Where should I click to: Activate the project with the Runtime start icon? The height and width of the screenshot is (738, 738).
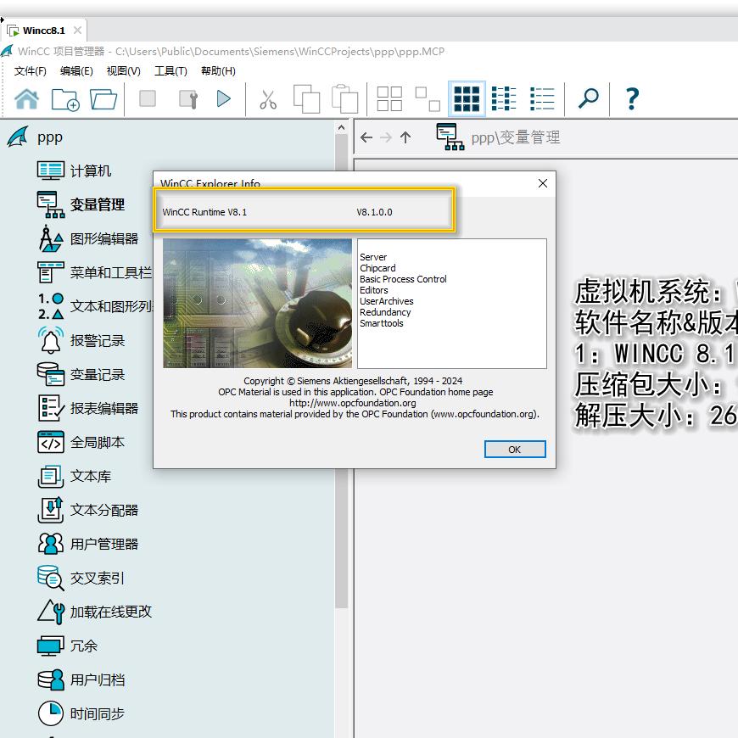click(223, 98)
